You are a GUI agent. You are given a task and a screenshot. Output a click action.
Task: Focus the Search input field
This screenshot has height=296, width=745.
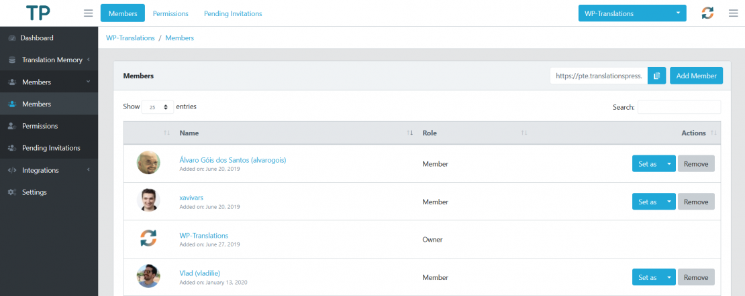click(679, 107)
